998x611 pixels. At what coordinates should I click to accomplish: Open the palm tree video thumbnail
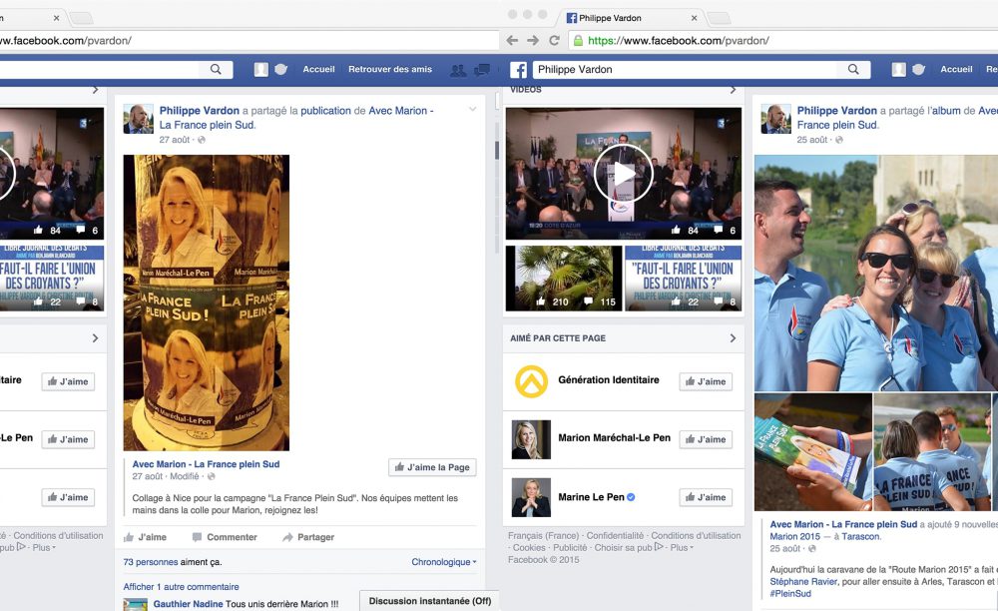click(564, 279)
